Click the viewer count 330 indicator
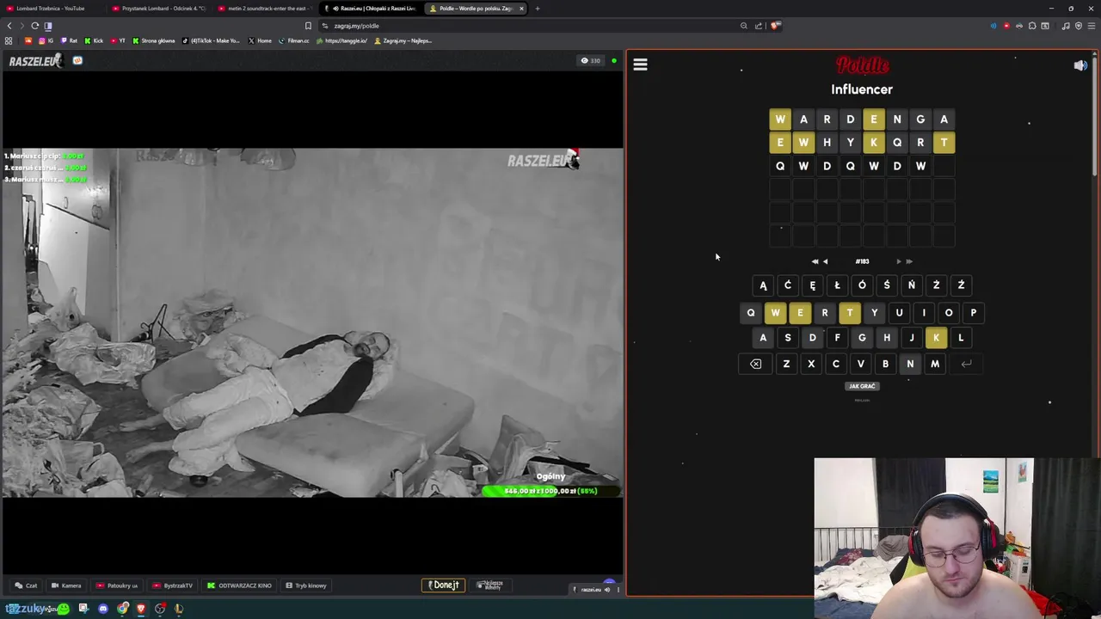Screen dimensions: 1101x619 (591, 61)
